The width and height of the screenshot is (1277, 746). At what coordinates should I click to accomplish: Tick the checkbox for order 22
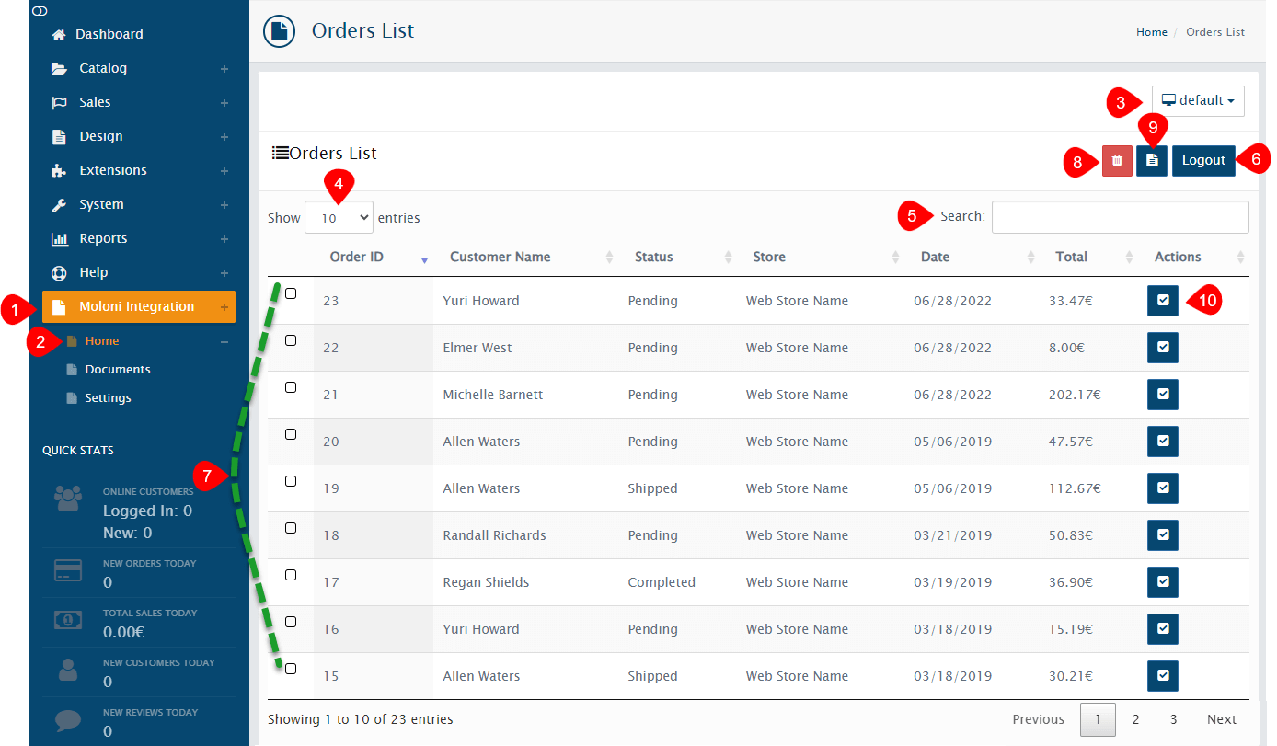(x=291, y=340)
